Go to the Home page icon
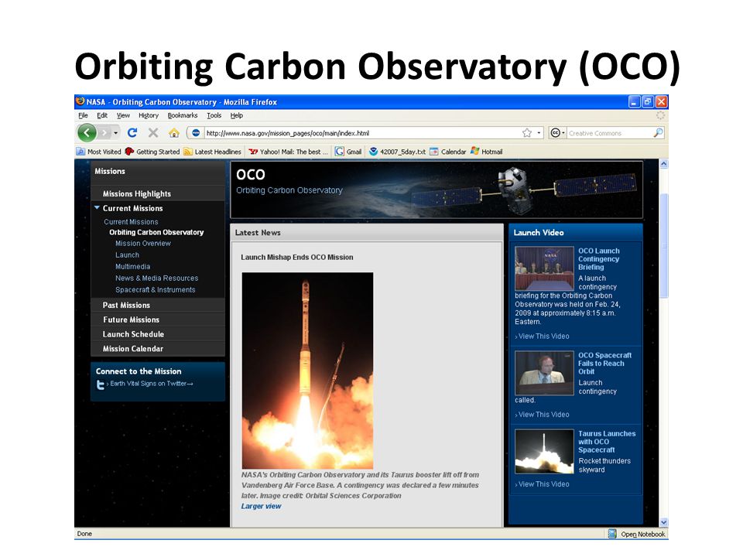This screenshot has width=743, height=557. coord(174,133)
